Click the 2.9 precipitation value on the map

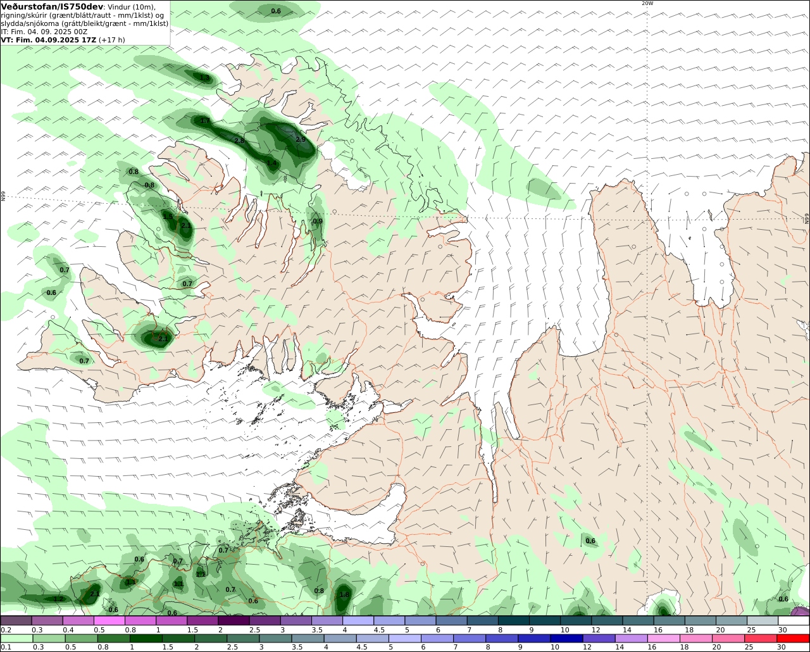301,140
